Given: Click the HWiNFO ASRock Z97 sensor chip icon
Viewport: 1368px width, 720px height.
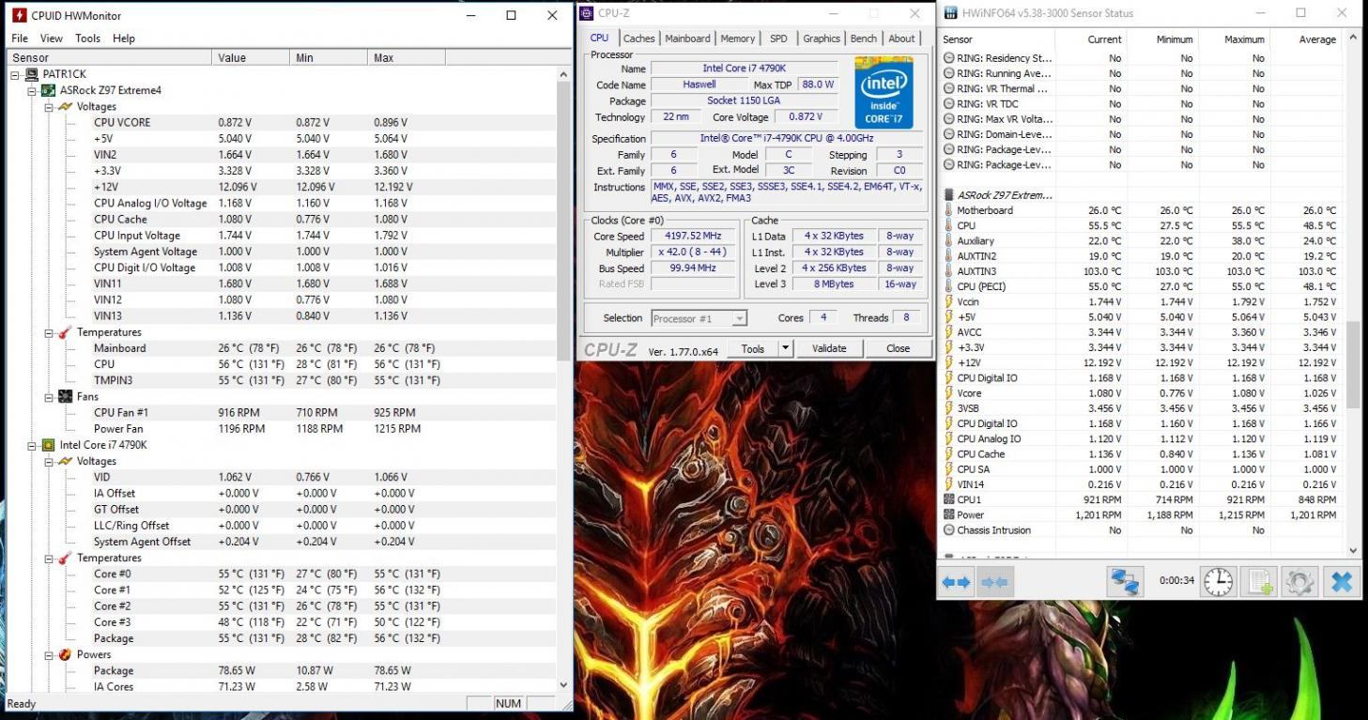Looking at the screenshot, I should 948,195.
